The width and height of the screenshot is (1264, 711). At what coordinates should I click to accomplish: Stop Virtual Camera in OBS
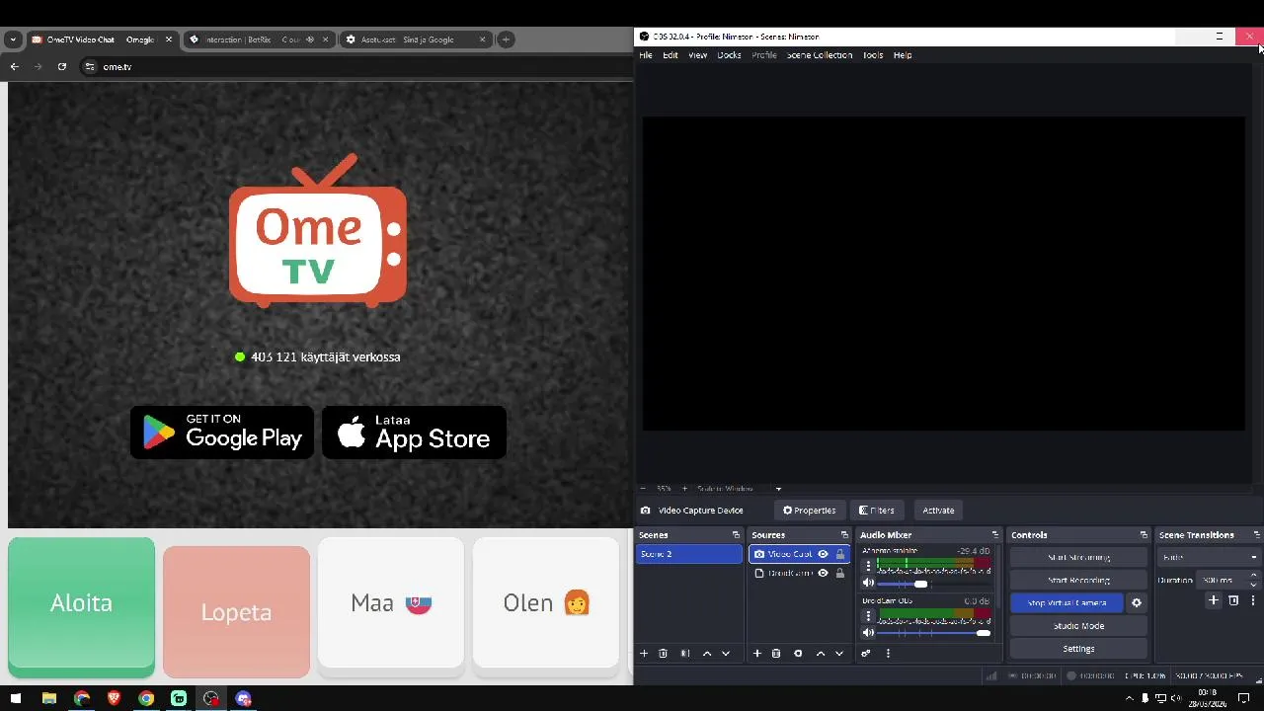[x=1066, y=603]
